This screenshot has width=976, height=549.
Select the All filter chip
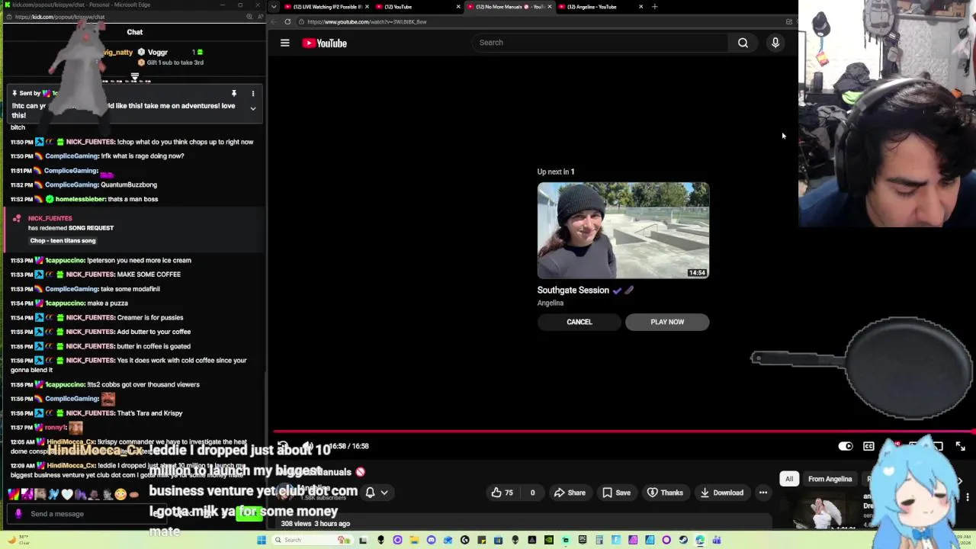tap(789, 479)
